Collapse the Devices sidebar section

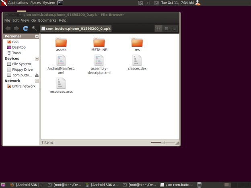37,59
